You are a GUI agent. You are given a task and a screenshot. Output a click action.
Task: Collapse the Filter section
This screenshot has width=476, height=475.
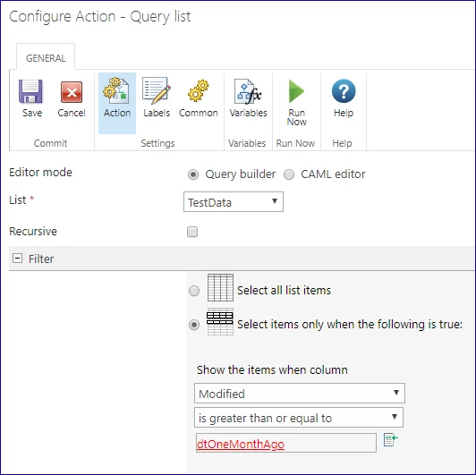[x=17, y=259]
